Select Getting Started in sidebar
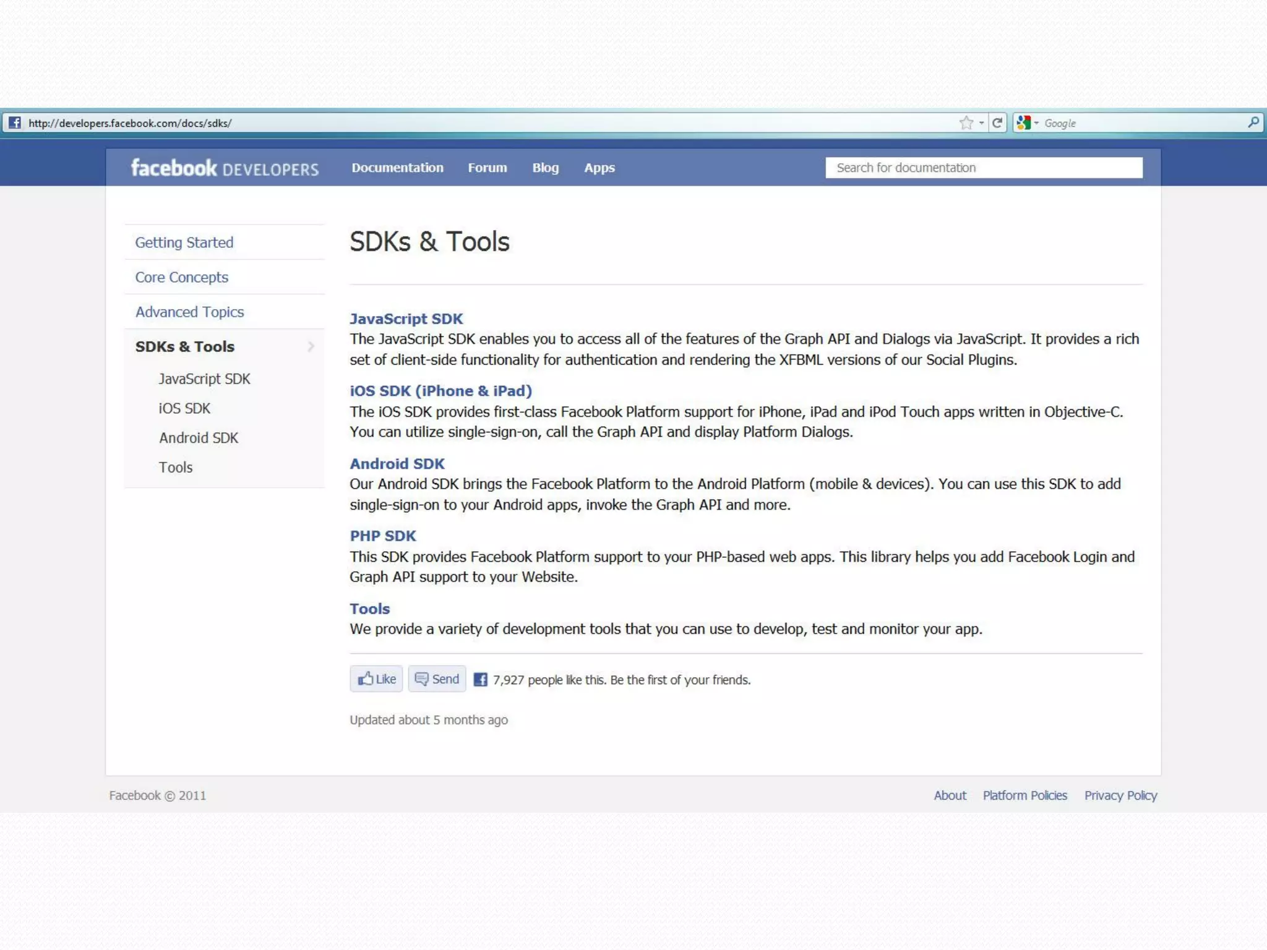Screen dimensions: 1267x950 184,242
